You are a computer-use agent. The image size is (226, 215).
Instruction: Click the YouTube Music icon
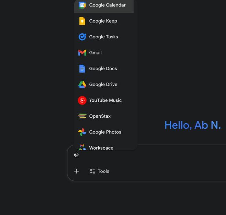82,100
